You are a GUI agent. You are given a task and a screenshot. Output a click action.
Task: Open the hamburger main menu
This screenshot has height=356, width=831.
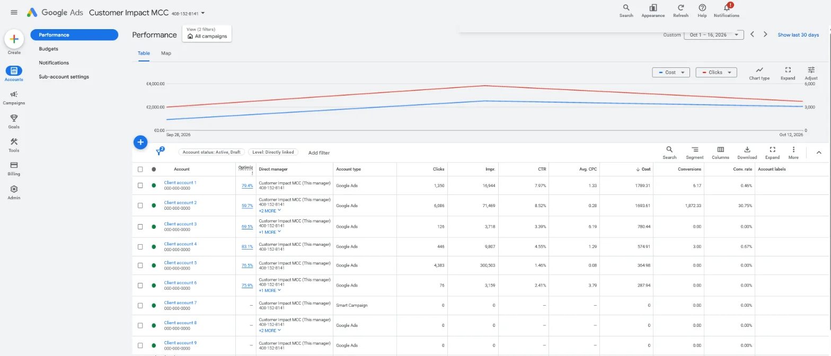pyautogui.click(x=14, y=12)
